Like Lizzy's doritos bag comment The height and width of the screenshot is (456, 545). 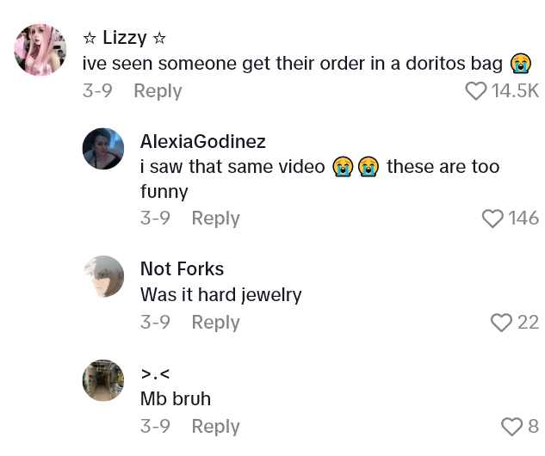coord(475,91)
